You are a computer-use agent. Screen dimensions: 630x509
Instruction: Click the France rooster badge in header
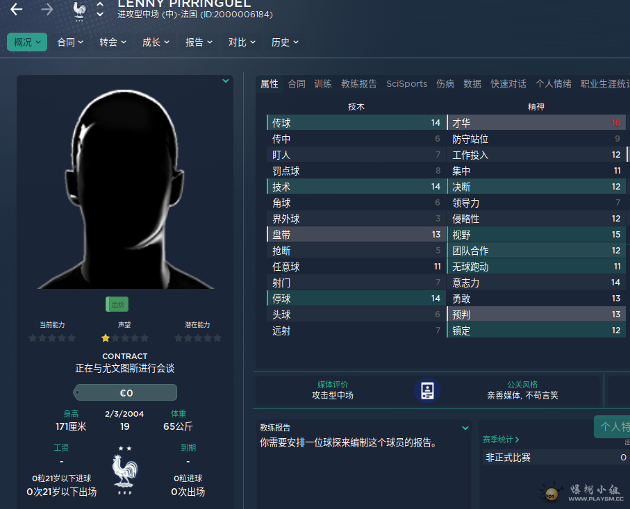point(79,10)
